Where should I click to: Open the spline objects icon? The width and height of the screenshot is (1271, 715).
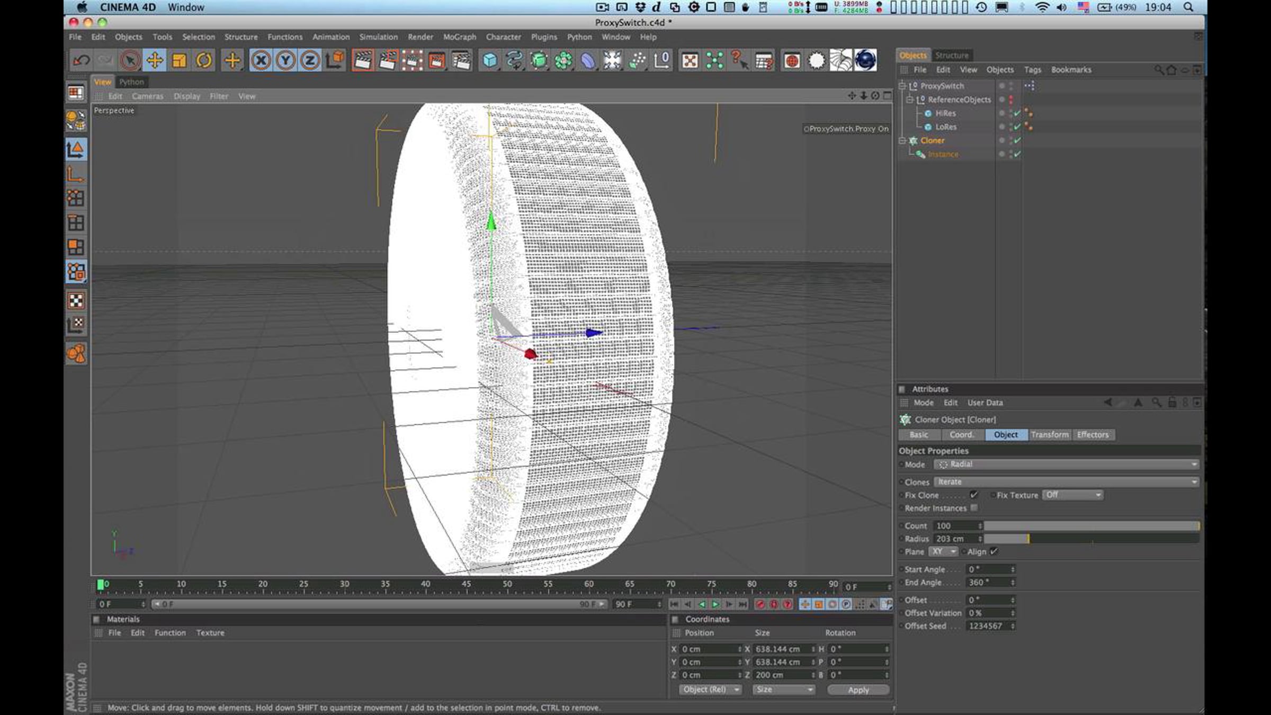(514, 60)
